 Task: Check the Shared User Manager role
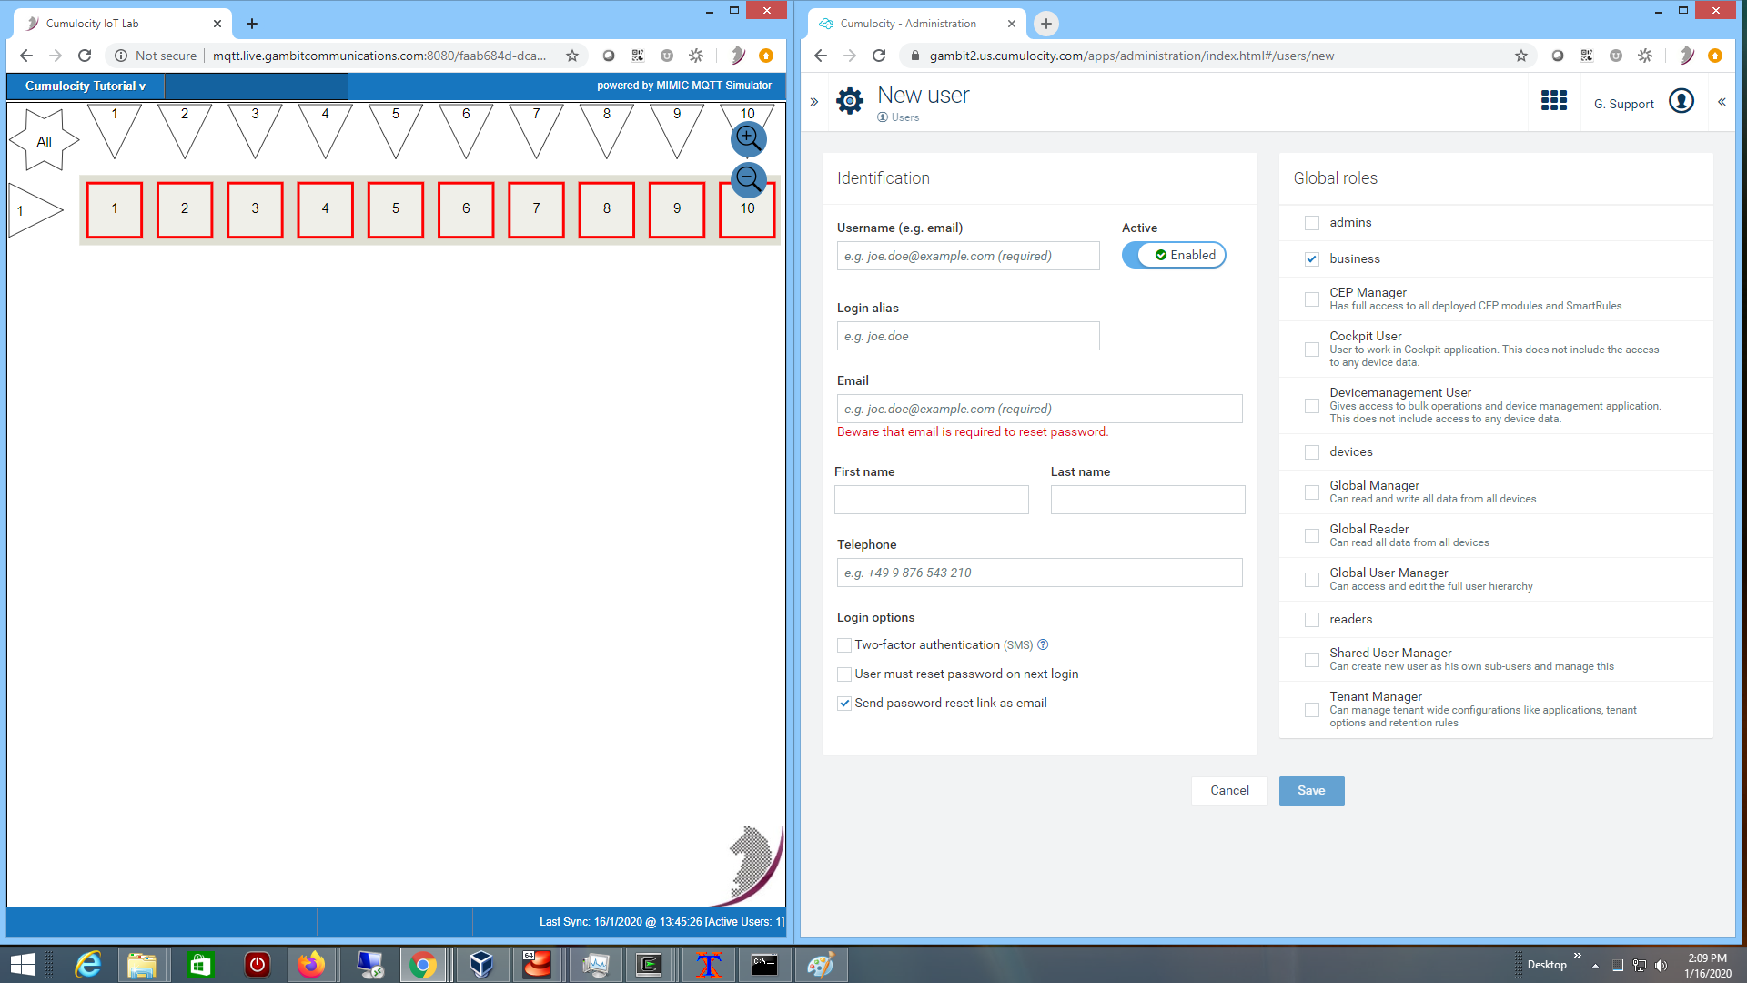coord(1312,660)
